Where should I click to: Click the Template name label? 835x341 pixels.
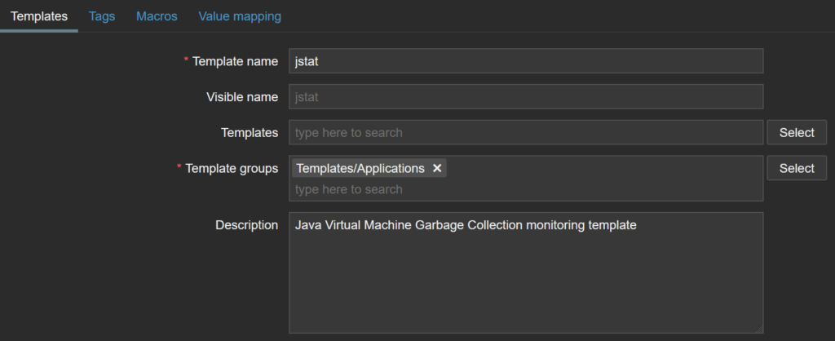pos(235,61)
